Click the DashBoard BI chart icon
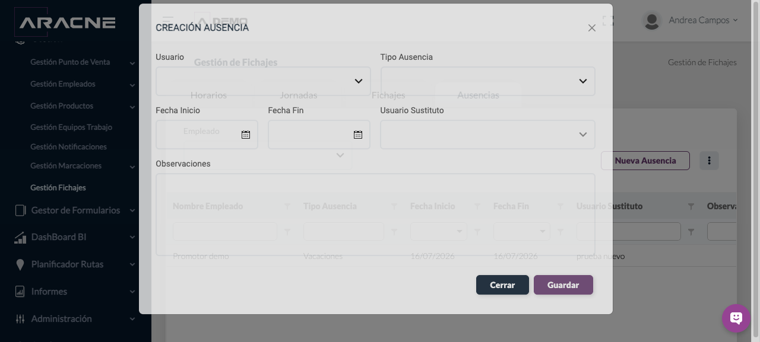This screenshot has width=760, height=342. click(x=20, y=237)
